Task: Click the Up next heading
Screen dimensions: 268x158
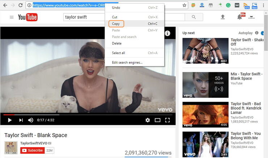Action: (x=188, y=33)
